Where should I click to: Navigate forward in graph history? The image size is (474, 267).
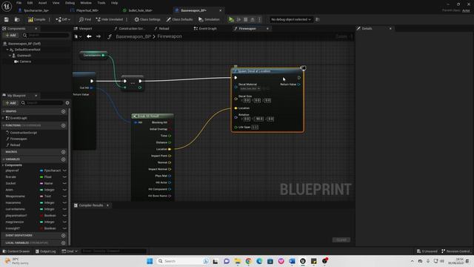click(99, 36)
